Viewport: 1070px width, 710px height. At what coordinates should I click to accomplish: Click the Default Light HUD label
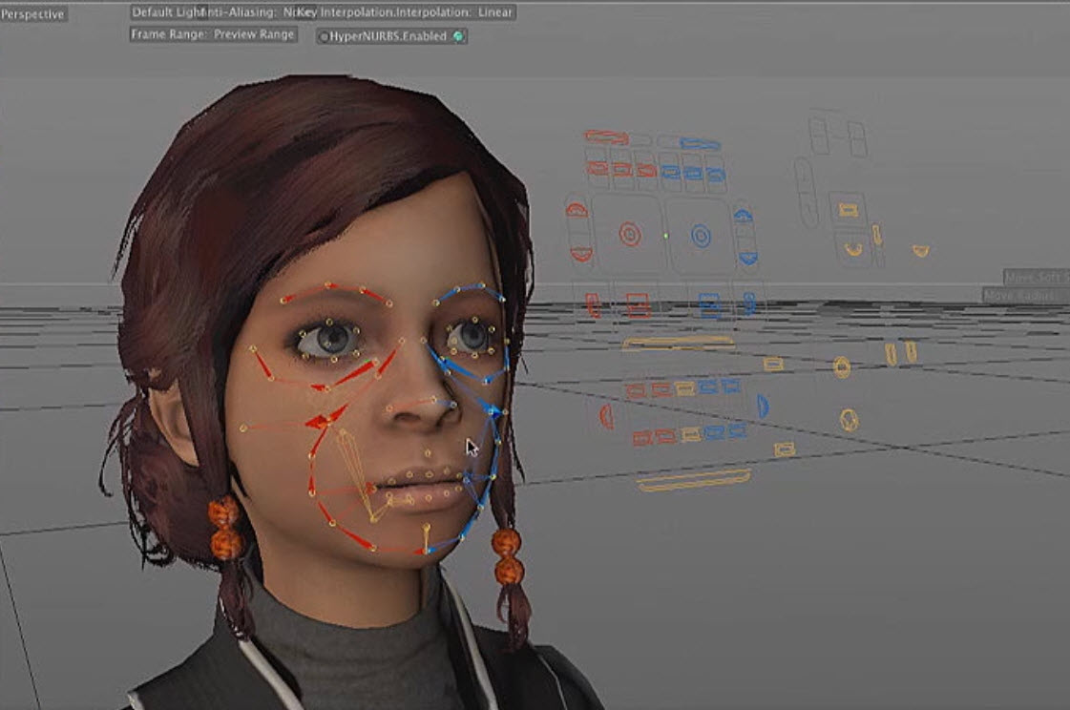click(x=166, y=12)
